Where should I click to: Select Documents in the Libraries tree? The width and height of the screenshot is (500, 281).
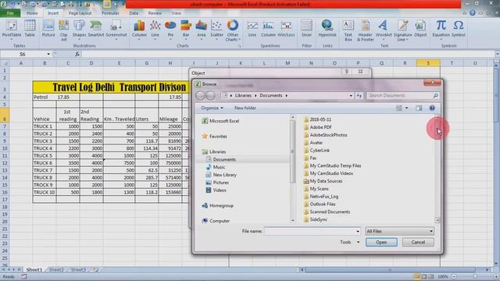pyautogui.click(x=224, y=159)
